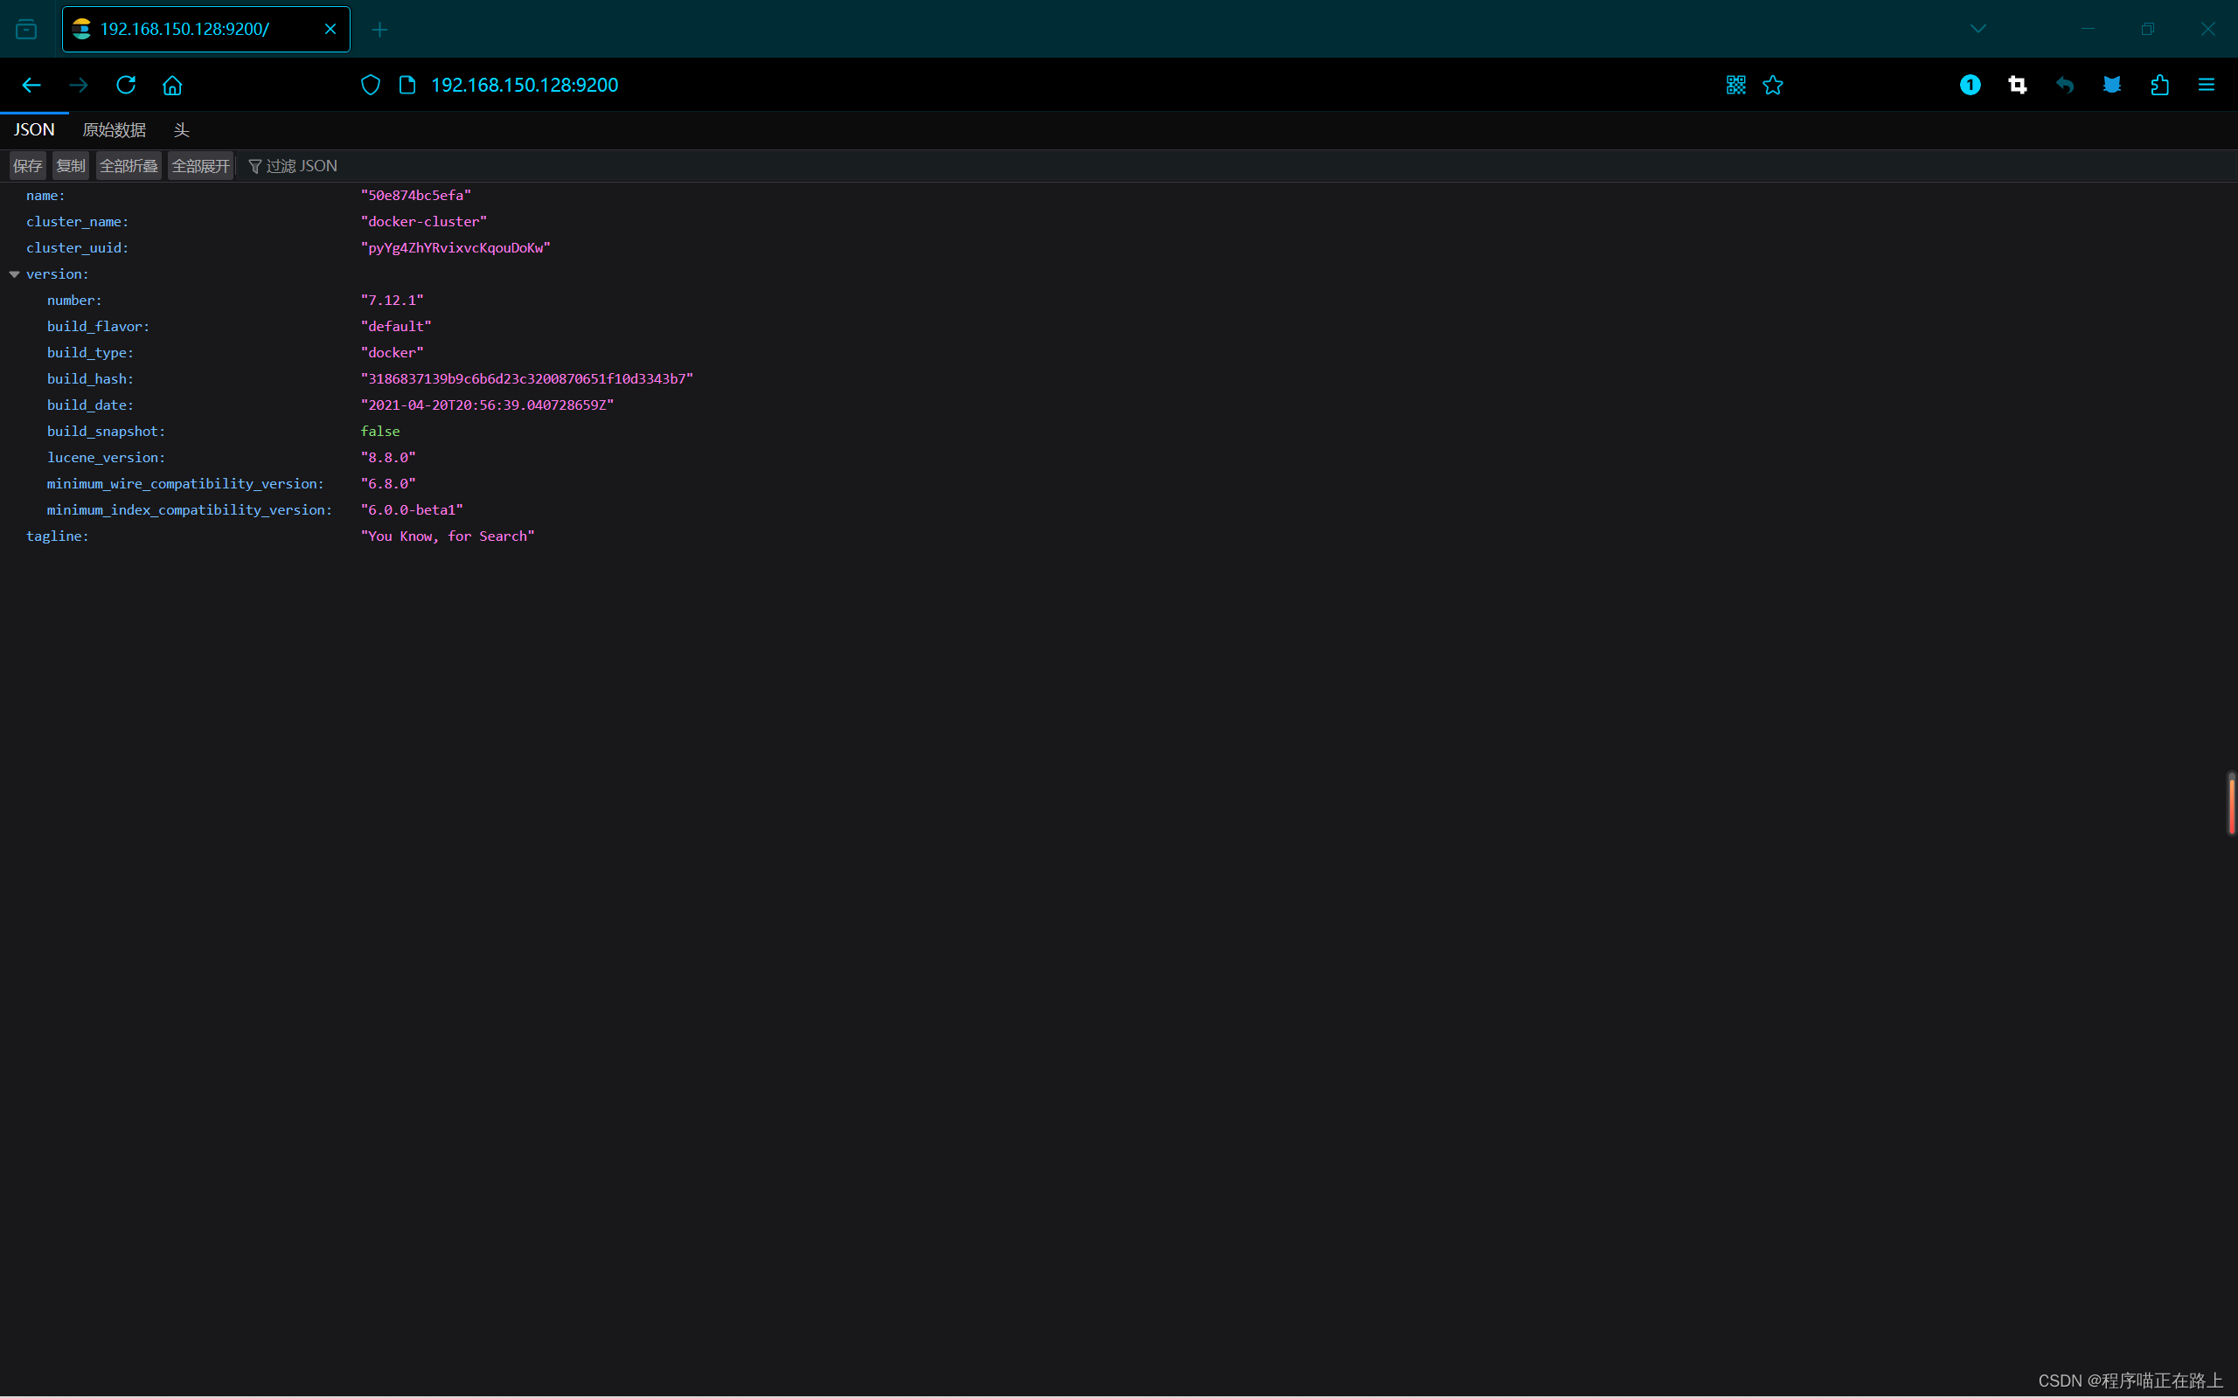
Task: Reload the current page
Action: tap(126, 85)
